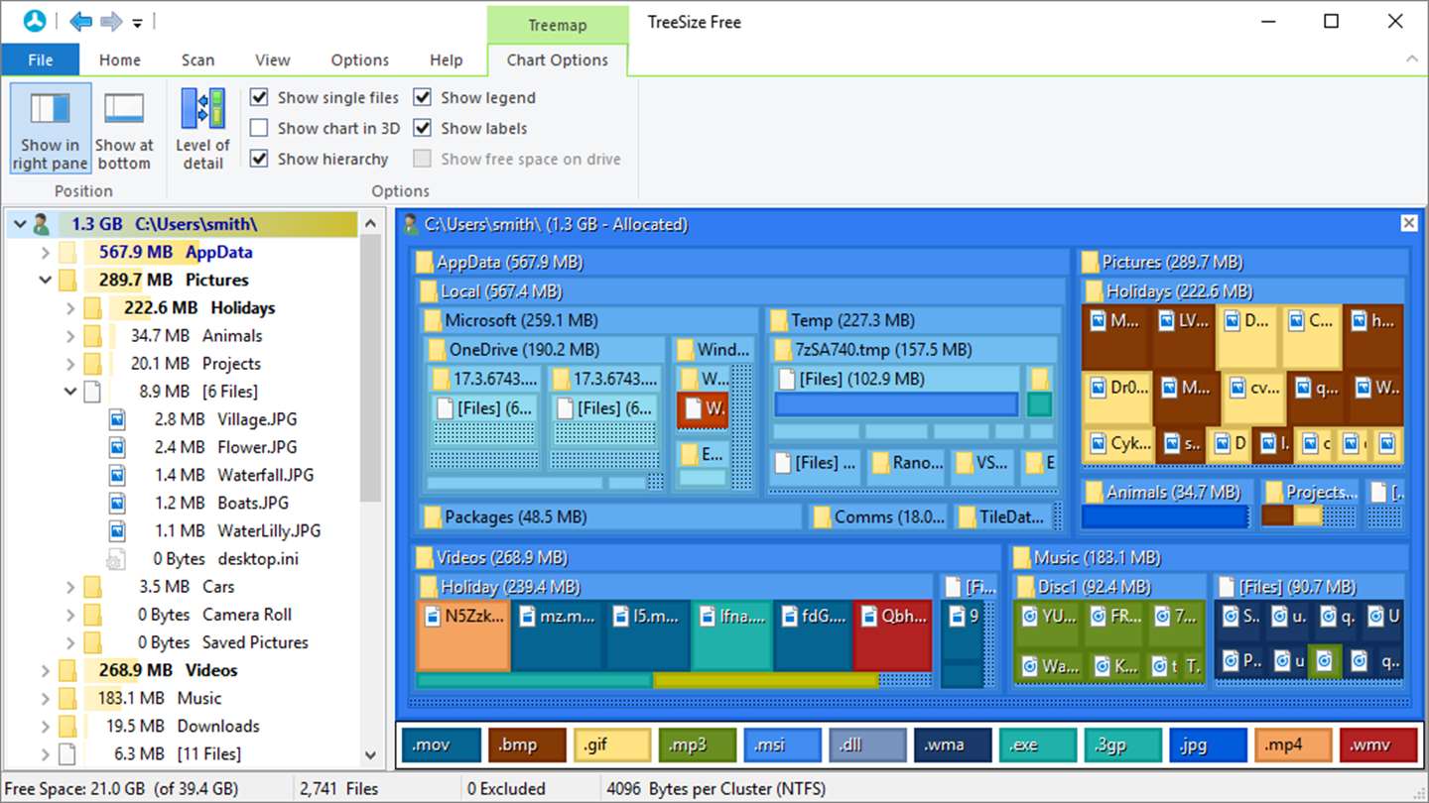The width and height of the screenshot is (1429, 803).
Task: Open the Level of detail option
Action: tap(202, 129)
